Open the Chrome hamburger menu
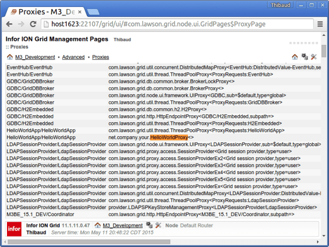The image size is (329, 247). [320, 24]
